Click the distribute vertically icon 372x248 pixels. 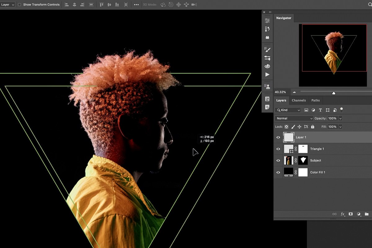click(x=91, y=5)
